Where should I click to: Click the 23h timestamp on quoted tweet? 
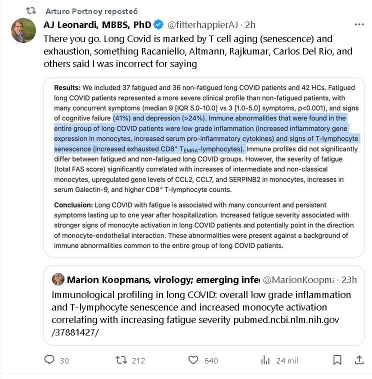click(347, 279)
